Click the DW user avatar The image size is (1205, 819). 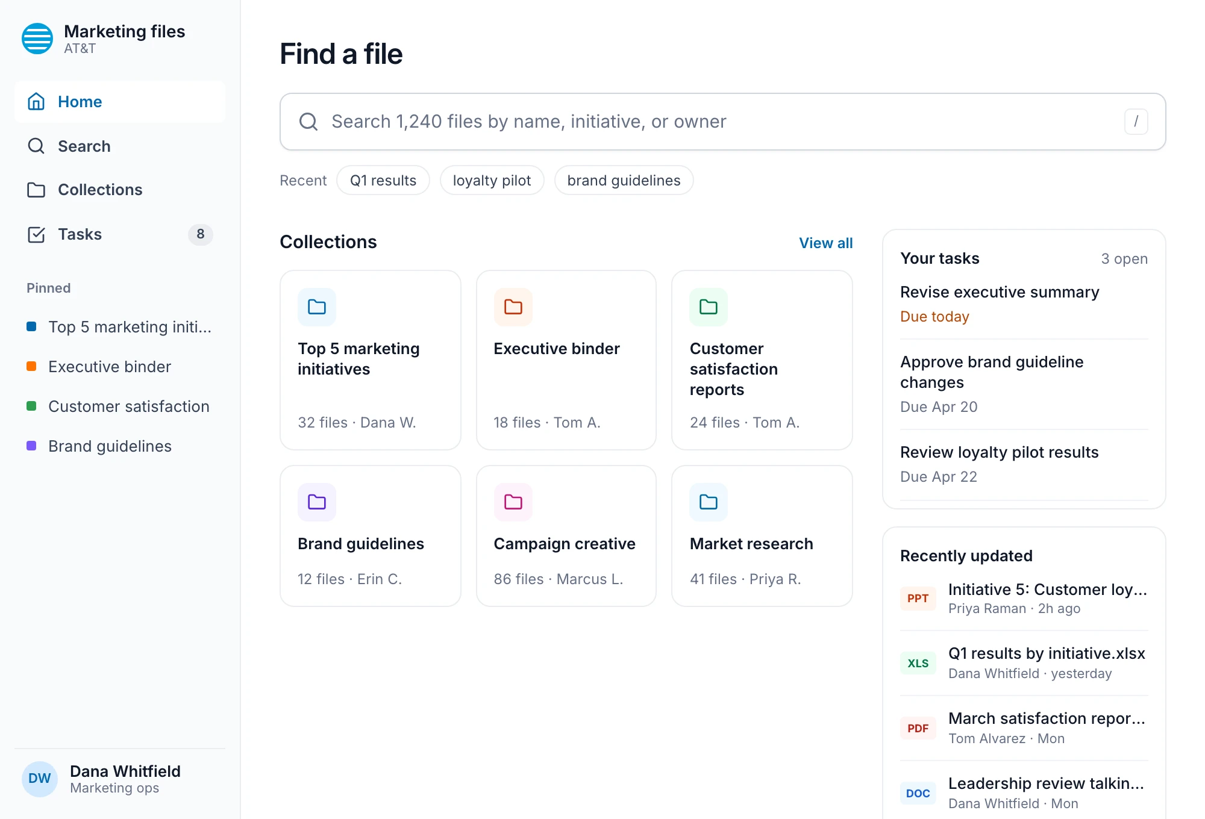pos(40,779)
